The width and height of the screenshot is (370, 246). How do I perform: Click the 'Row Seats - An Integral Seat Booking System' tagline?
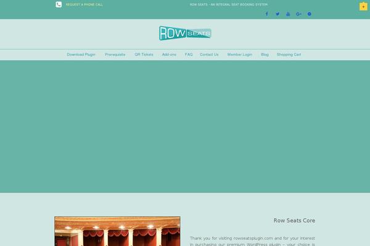coord(229,4)
